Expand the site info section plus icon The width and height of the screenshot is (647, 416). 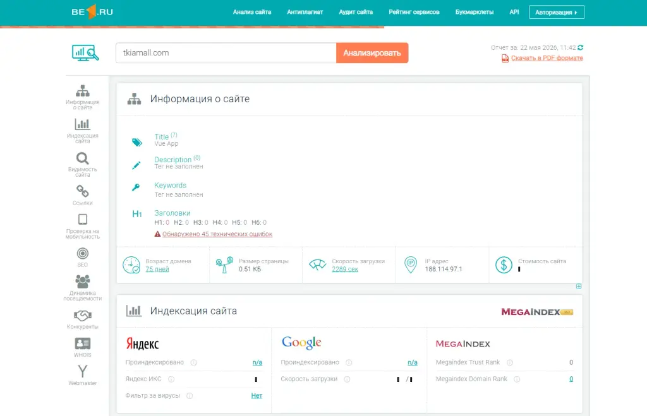click(579, 286)
